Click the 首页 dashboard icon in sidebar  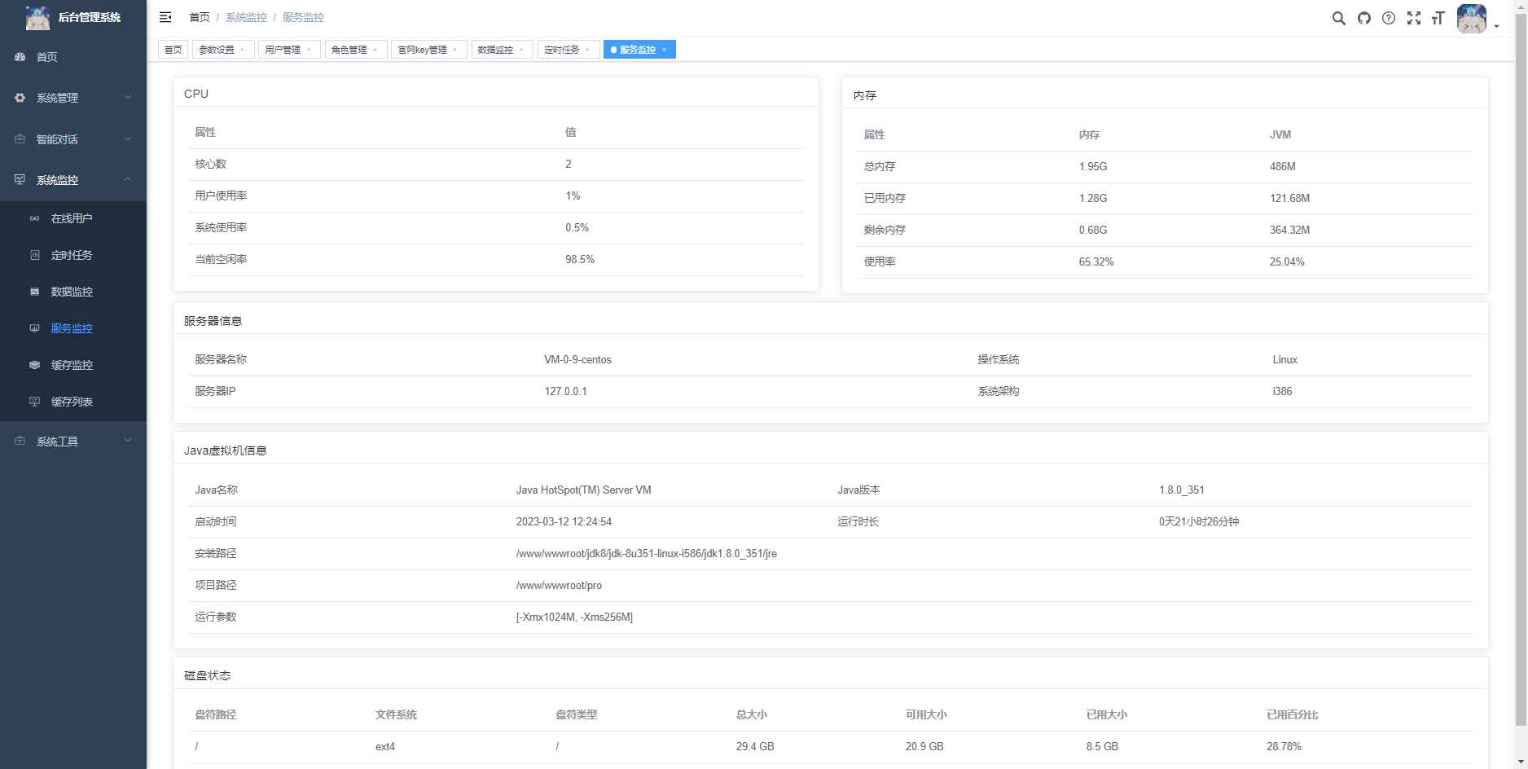click(x=20, y=57)
